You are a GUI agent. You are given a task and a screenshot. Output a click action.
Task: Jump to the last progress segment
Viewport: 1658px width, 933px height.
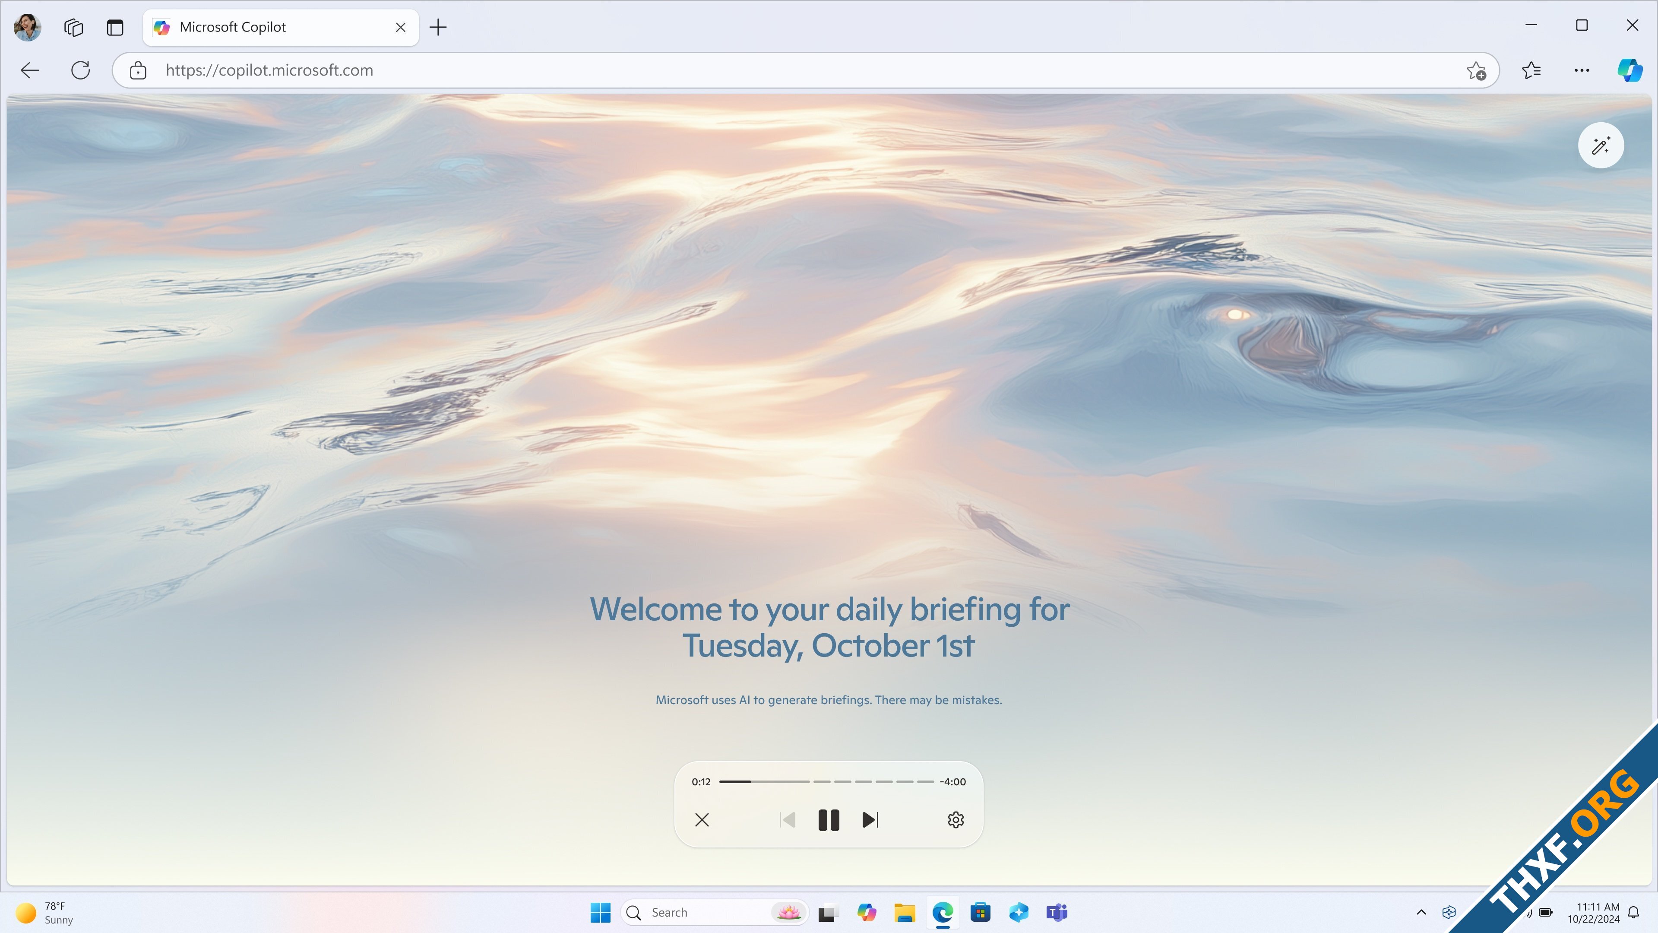point(926,782)
